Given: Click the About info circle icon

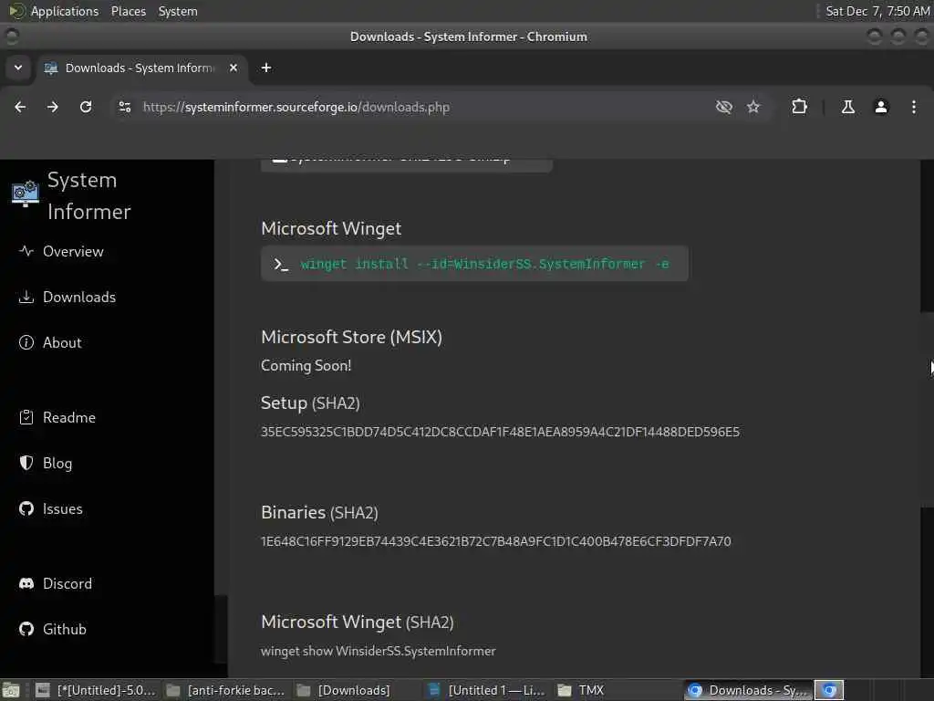Looking at the screenshot, I should click(x=26, y=343).
